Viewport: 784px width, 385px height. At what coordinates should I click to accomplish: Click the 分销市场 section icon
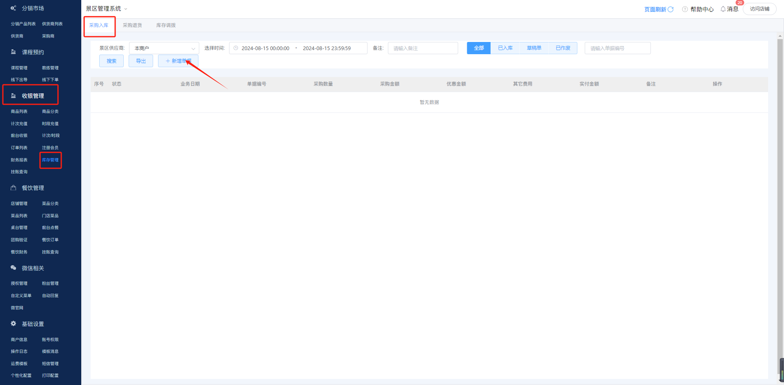click(13, 8)
